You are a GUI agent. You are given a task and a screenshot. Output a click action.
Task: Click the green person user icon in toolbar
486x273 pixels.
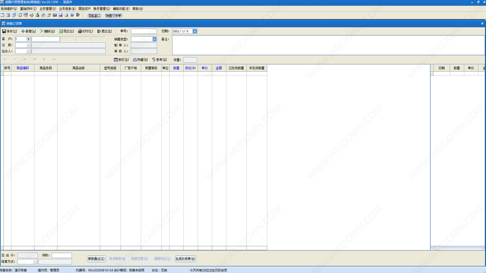37,15
